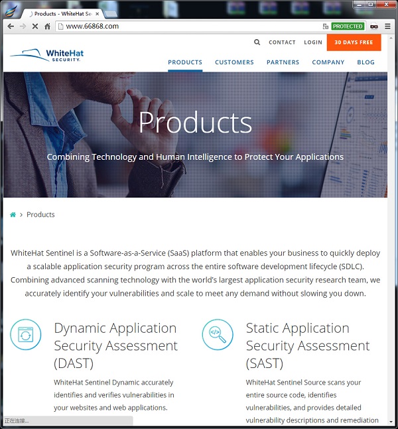Close the Products - WhiteHat tab
Screen dimensions: 398x429
pos(97,14)
